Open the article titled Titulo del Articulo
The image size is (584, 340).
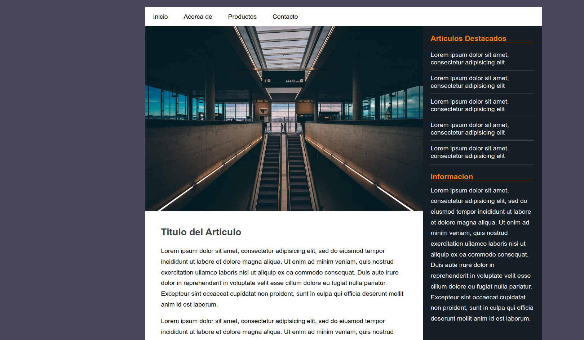click(201, 232)
